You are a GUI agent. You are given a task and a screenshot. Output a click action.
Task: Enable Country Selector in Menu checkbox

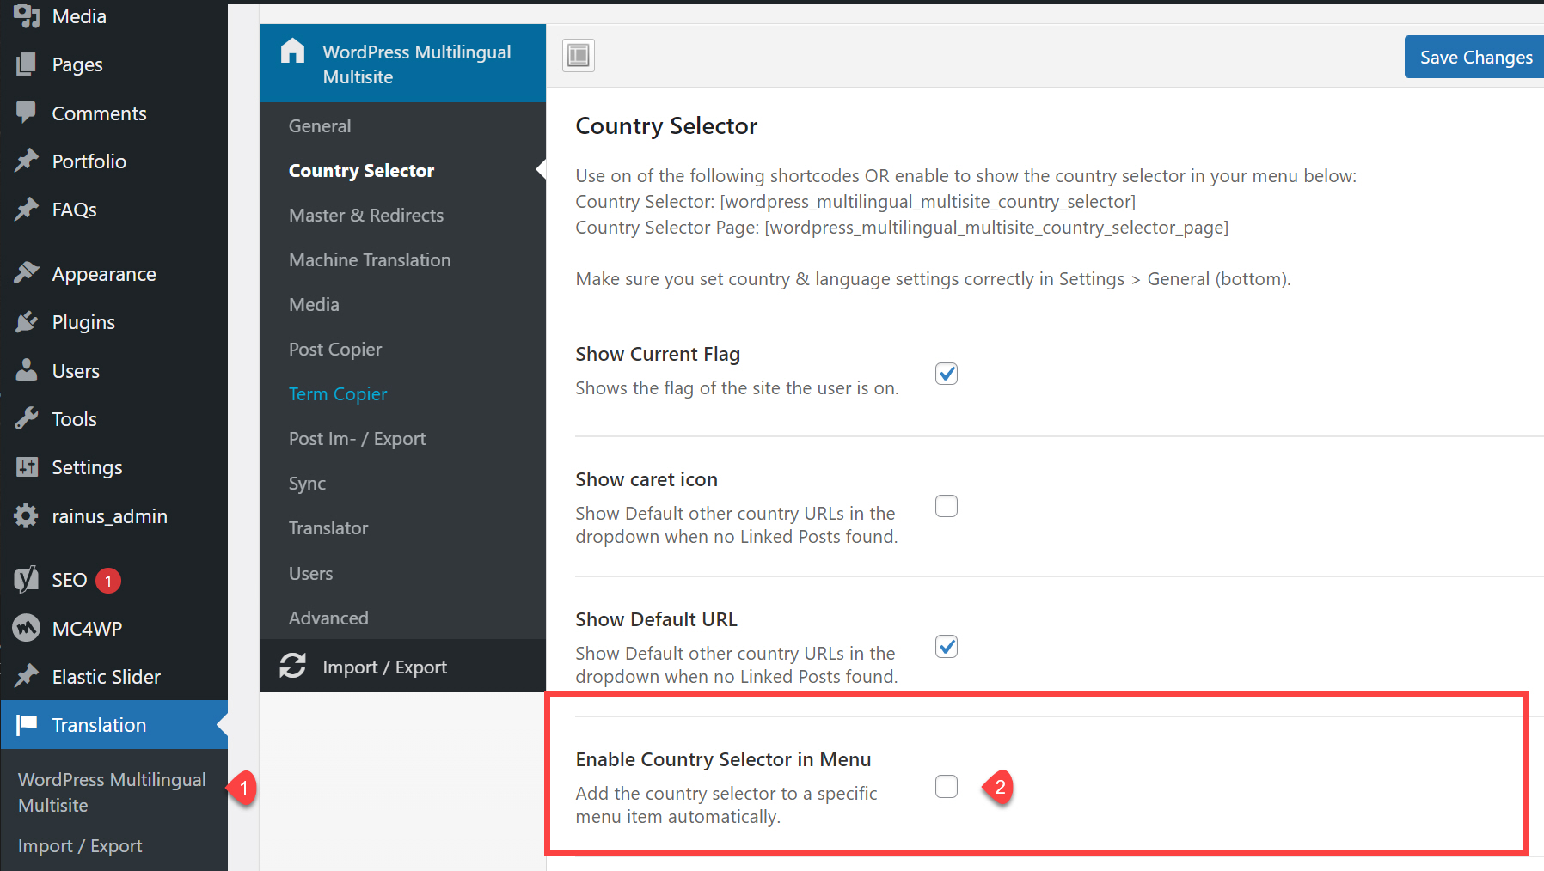coord(947,786)
